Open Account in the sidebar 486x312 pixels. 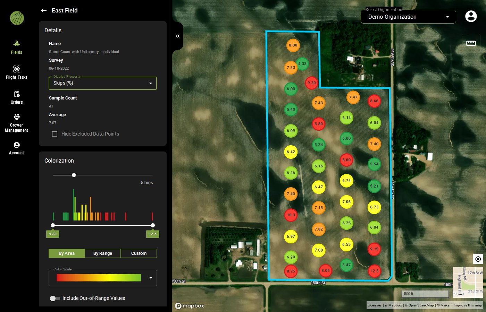pyautogui.click(x=16, y=148)
